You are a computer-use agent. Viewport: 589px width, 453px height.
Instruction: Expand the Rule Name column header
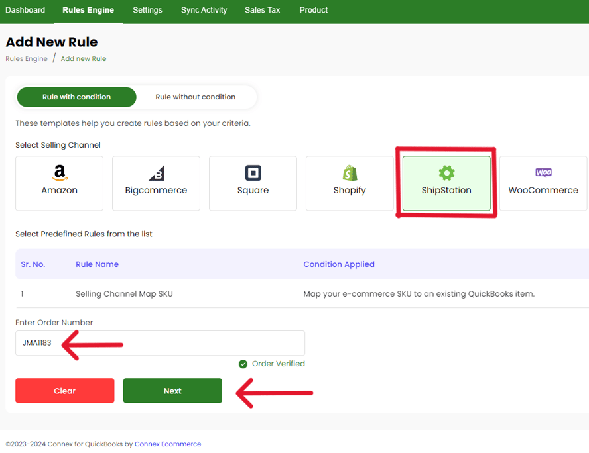coord(97,264)
